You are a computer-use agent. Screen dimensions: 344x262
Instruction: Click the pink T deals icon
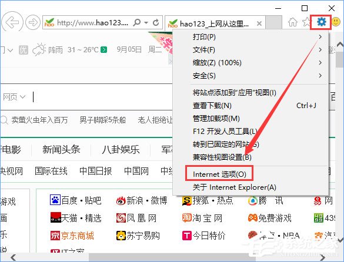(187, 236)
